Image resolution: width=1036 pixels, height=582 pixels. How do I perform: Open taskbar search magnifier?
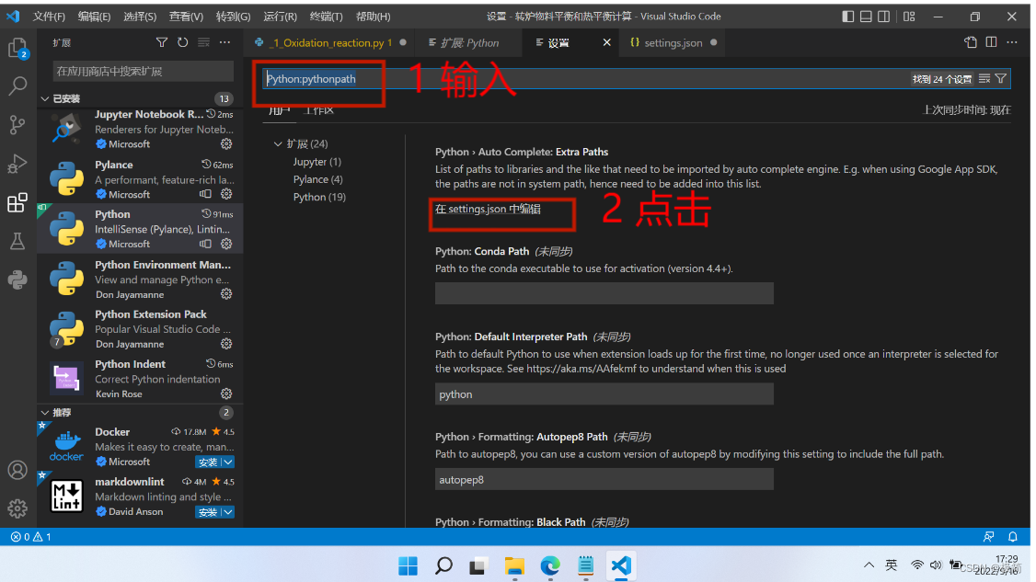443,566
